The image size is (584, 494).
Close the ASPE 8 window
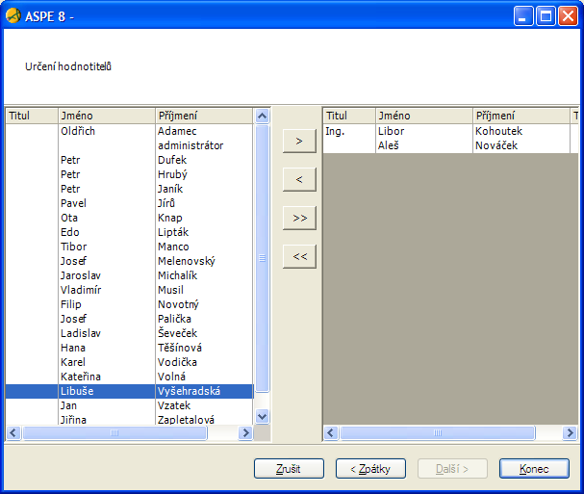click(x=568, y=16)
